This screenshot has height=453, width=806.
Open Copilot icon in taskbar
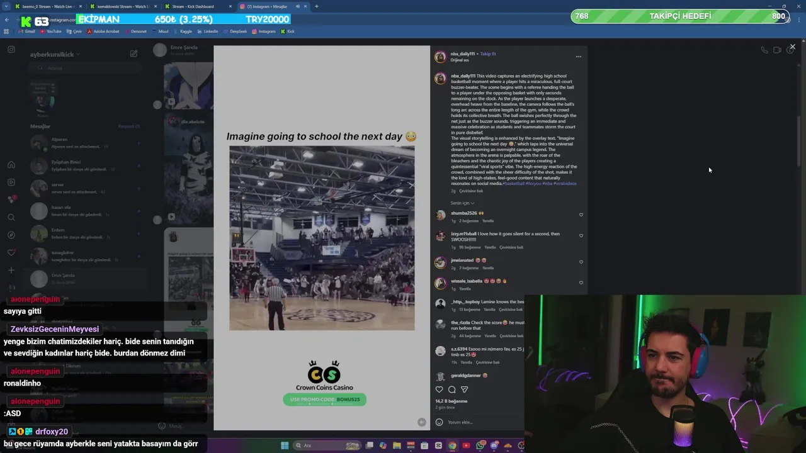pyautogui.click(x=383, y=445)
